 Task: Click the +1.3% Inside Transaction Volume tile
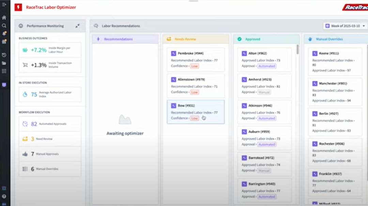tap(50, 65)
